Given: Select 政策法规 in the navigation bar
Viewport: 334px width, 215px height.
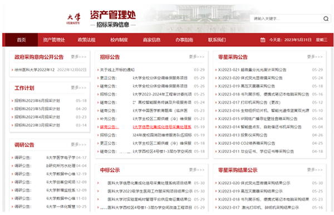Looking at the screenshot, I should pos(86,40).
